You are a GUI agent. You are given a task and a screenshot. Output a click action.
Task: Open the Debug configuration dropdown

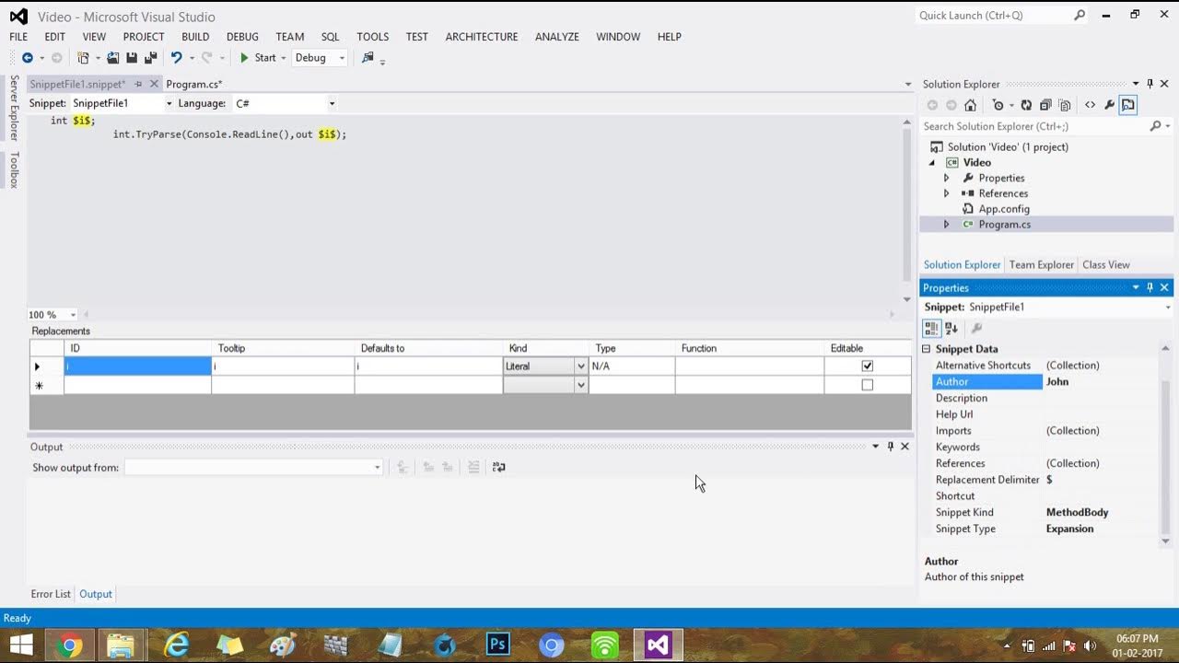342,58
